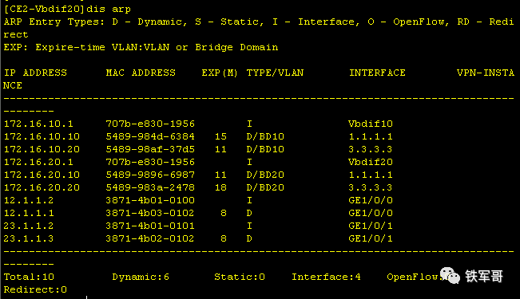Screen dimensions: 520x299
Task: Click the TYPE/VLAN column header
Action: tap(275, 73)
